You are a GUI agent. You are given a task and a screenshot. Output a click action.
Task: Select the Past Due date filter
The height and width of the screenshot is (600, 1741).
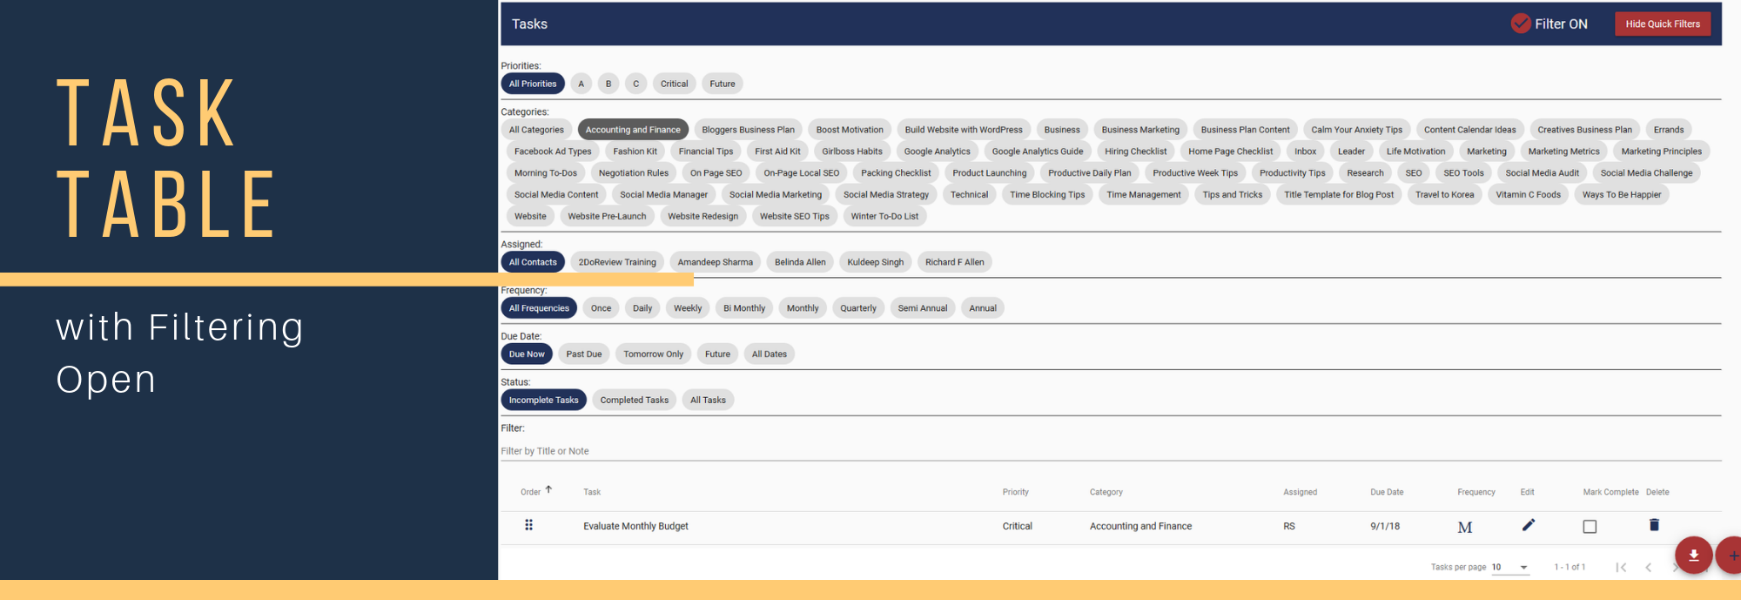tap(583, 354)
